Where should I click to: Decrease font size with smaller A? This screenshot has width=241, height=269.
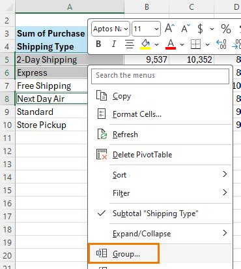(x=185, y=29)
